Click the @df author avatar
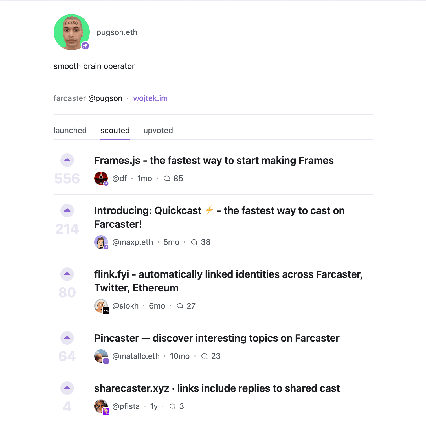Viewport: 426px width, 422px height. (x=101, y=178)
